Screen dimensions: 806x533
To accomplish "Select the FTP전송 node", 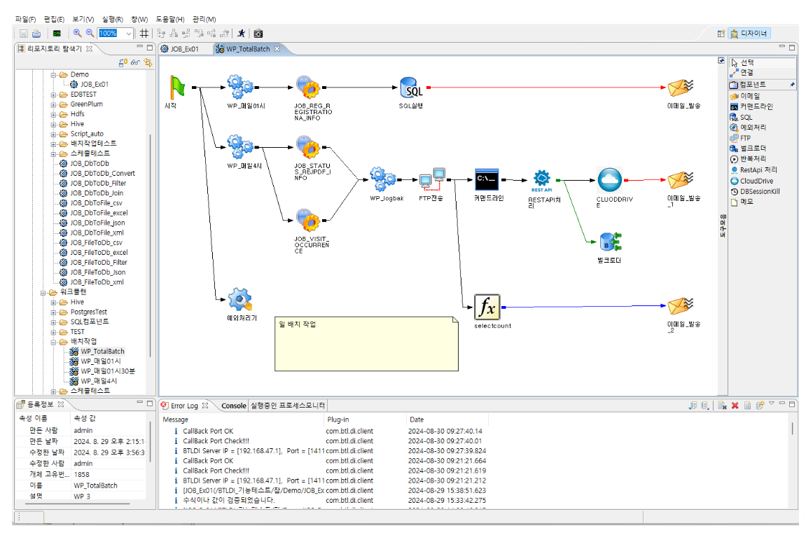I will coord(432,180).
